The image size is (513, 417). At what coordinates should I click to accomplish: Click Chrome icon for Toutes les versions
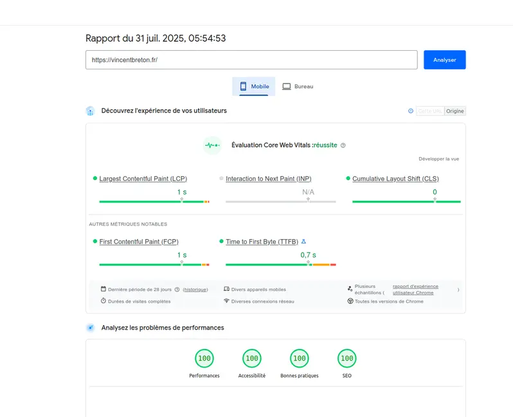click(x=350, y=301)
